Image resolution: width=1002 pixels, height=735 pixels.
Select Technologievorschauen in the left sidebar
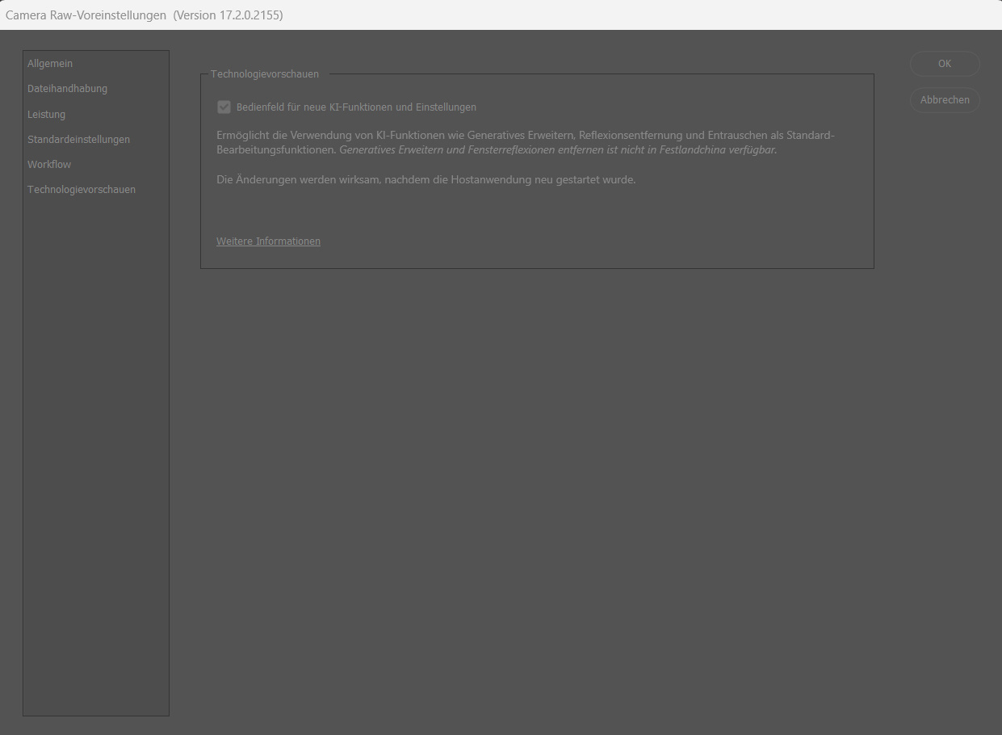coord(82,190)
